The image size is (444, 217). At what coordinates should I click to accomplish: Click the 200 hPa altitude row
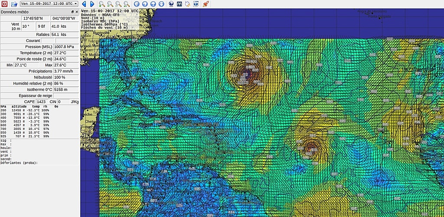click(25, 110)
